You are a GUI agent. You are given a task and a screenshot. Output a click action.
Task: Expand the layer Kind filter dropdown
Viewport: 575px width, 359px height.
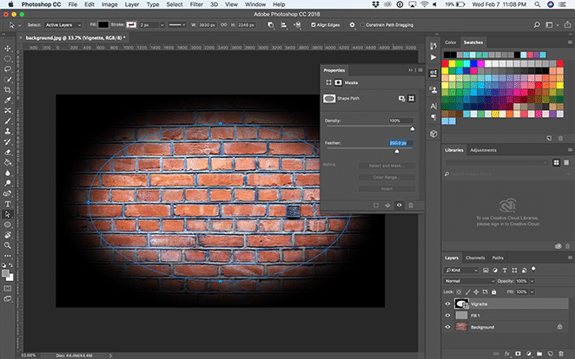click(x=462, y=270)
